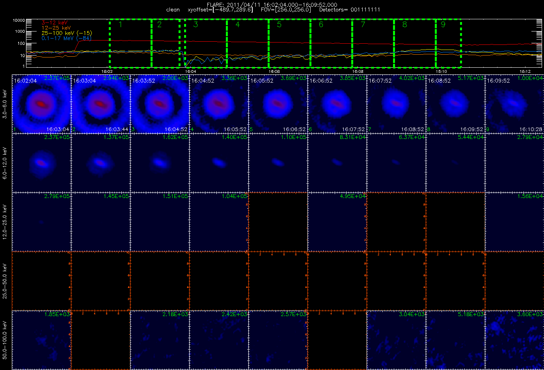Viewport: 544px width, 370px height.
Task: Select the 3.0-6.0 keV image starting 16:03:52
Action: pos(160,104)
